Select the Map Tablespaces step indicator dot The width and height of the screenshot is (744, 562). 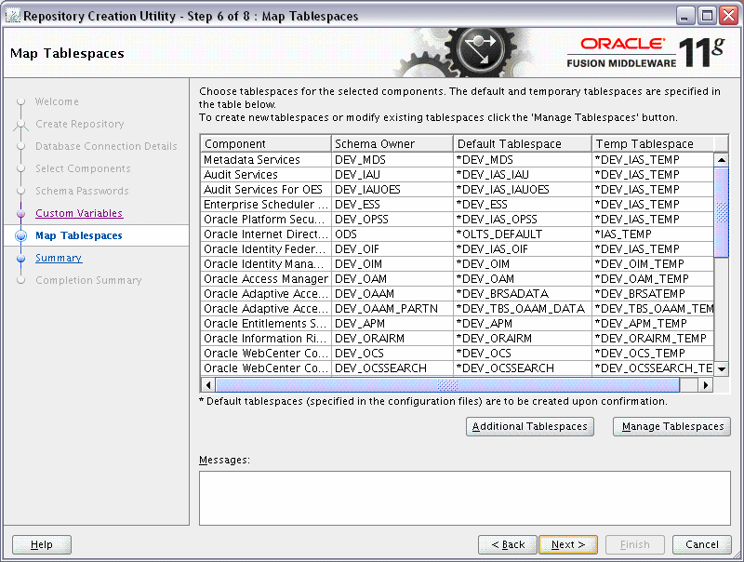pos(20,235)
